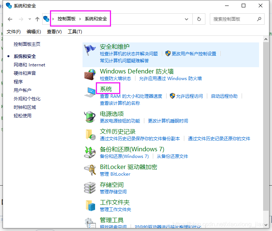The image size is (272, 231).
Task: Click the Backup and Restore disc icon
Action: pos(90,152)
